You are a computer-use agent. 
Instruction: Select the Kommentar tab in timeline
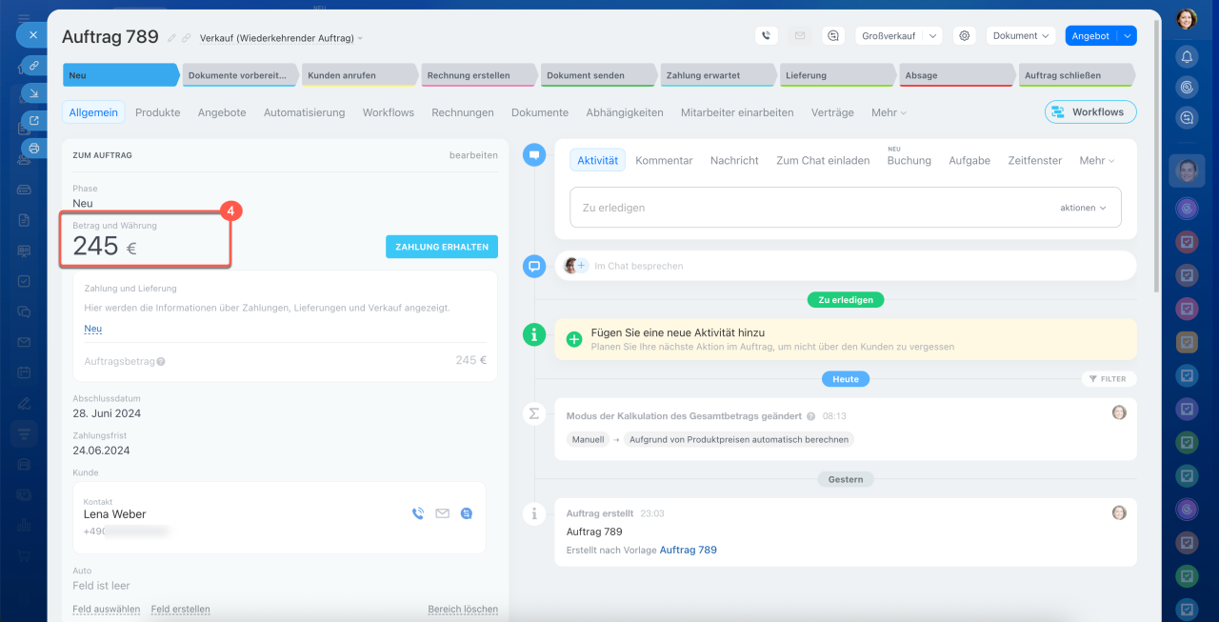coord(664,161)
